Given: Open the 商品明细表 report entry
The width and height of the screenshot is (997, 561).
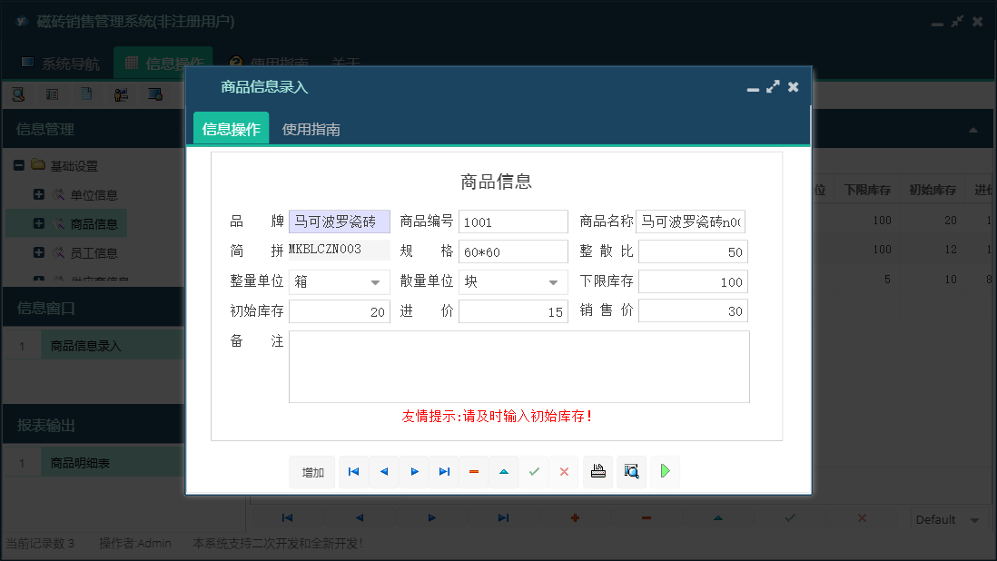Looking at the screenshot, I should pyautogui.click(x=81, y=461).
